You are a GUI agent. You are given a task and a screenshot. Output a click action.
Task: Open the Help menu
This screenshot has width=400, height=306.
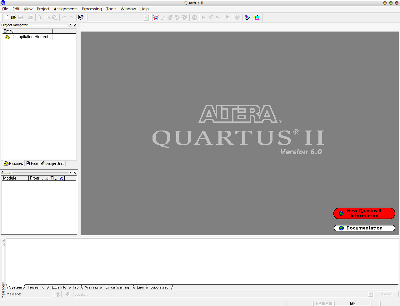pyautogui.click(x=144, y=9)
